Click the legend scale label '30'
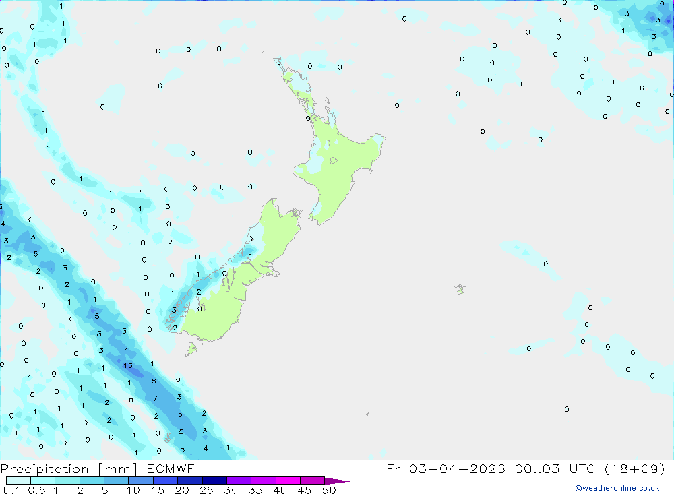 [231, 490]
